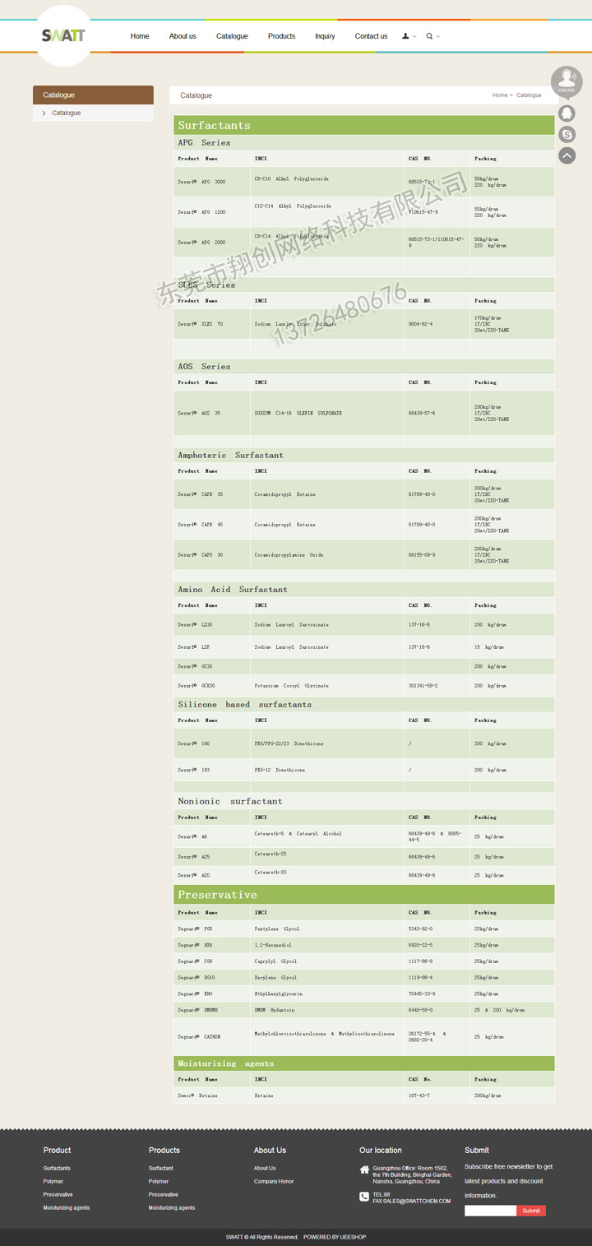Open the About us menu

(183, 36)
